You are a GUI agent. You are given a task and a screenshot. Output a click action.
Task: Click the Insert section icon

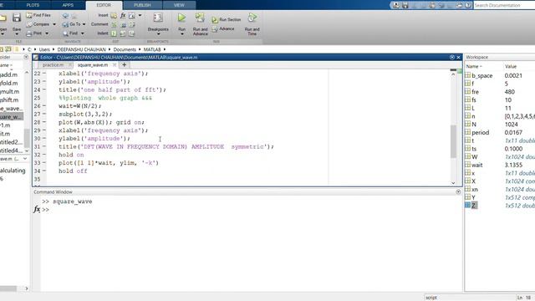[x=114, y=16]
